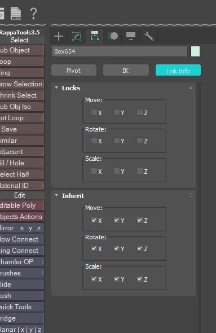
Task: Lock Move on the Y axis
Action: click(117, 112)
